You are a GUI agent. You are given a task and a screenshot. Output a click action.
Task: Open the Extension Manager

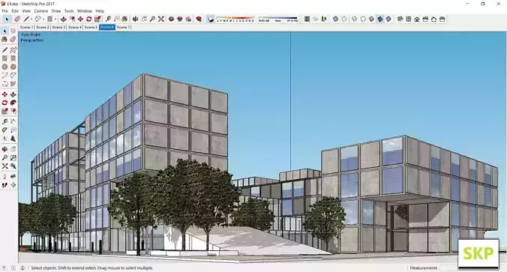[x=199, y=19]
